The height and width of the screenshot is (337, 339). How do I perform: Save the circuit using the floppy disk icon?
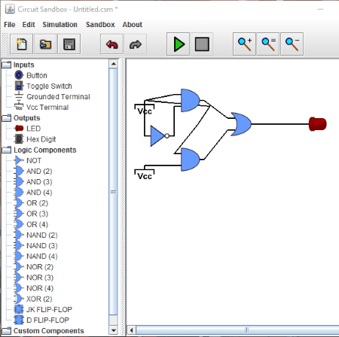click(x=69, y=44)
